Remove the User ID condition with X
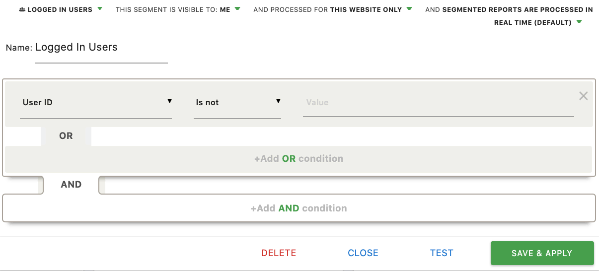The width and height of the screenshot is (599, 271). click(x=584, y=96)
